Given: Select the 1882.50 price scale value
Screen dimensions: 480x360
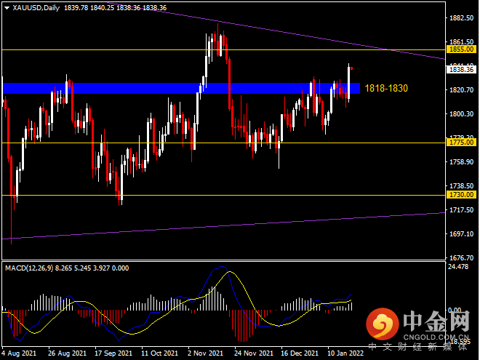Looking at the screenshot, I should click(x=461, y=18).
